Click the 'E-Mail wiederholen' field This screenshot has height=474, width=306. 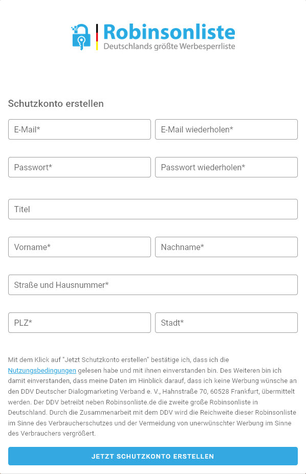(226, 129)
